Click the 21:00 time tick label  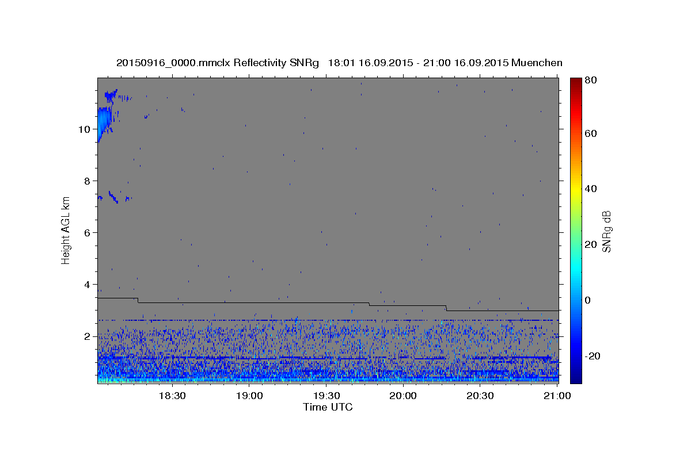click(x=557, y=396)
